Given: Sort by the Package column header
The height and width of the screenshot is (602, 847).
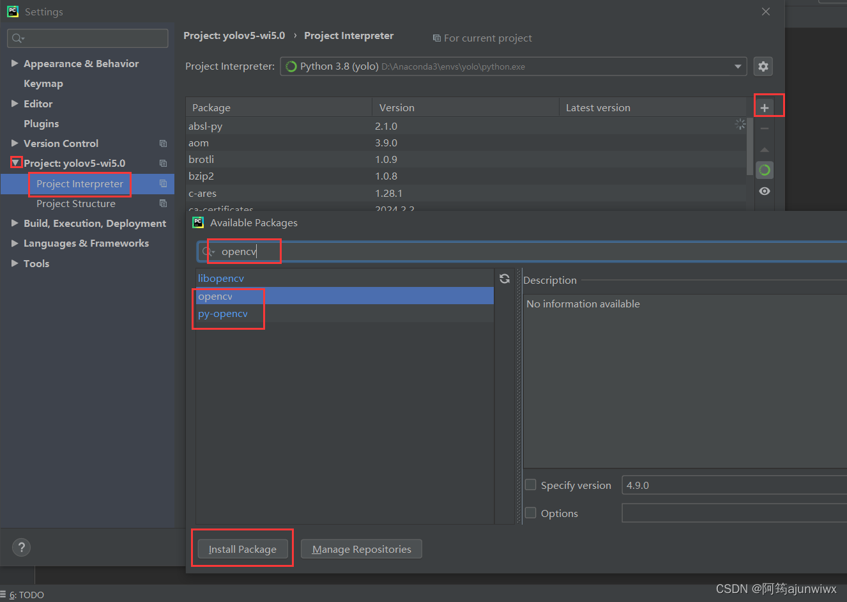Looking at the screenshot, I should point(279,107).
